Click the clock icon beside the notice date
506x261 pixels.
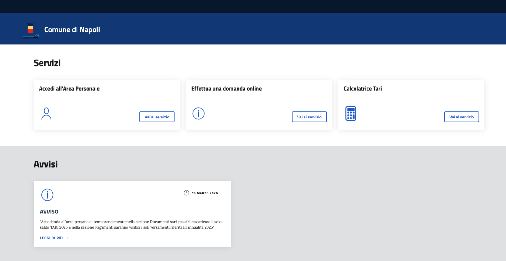(x=187, y=193)
